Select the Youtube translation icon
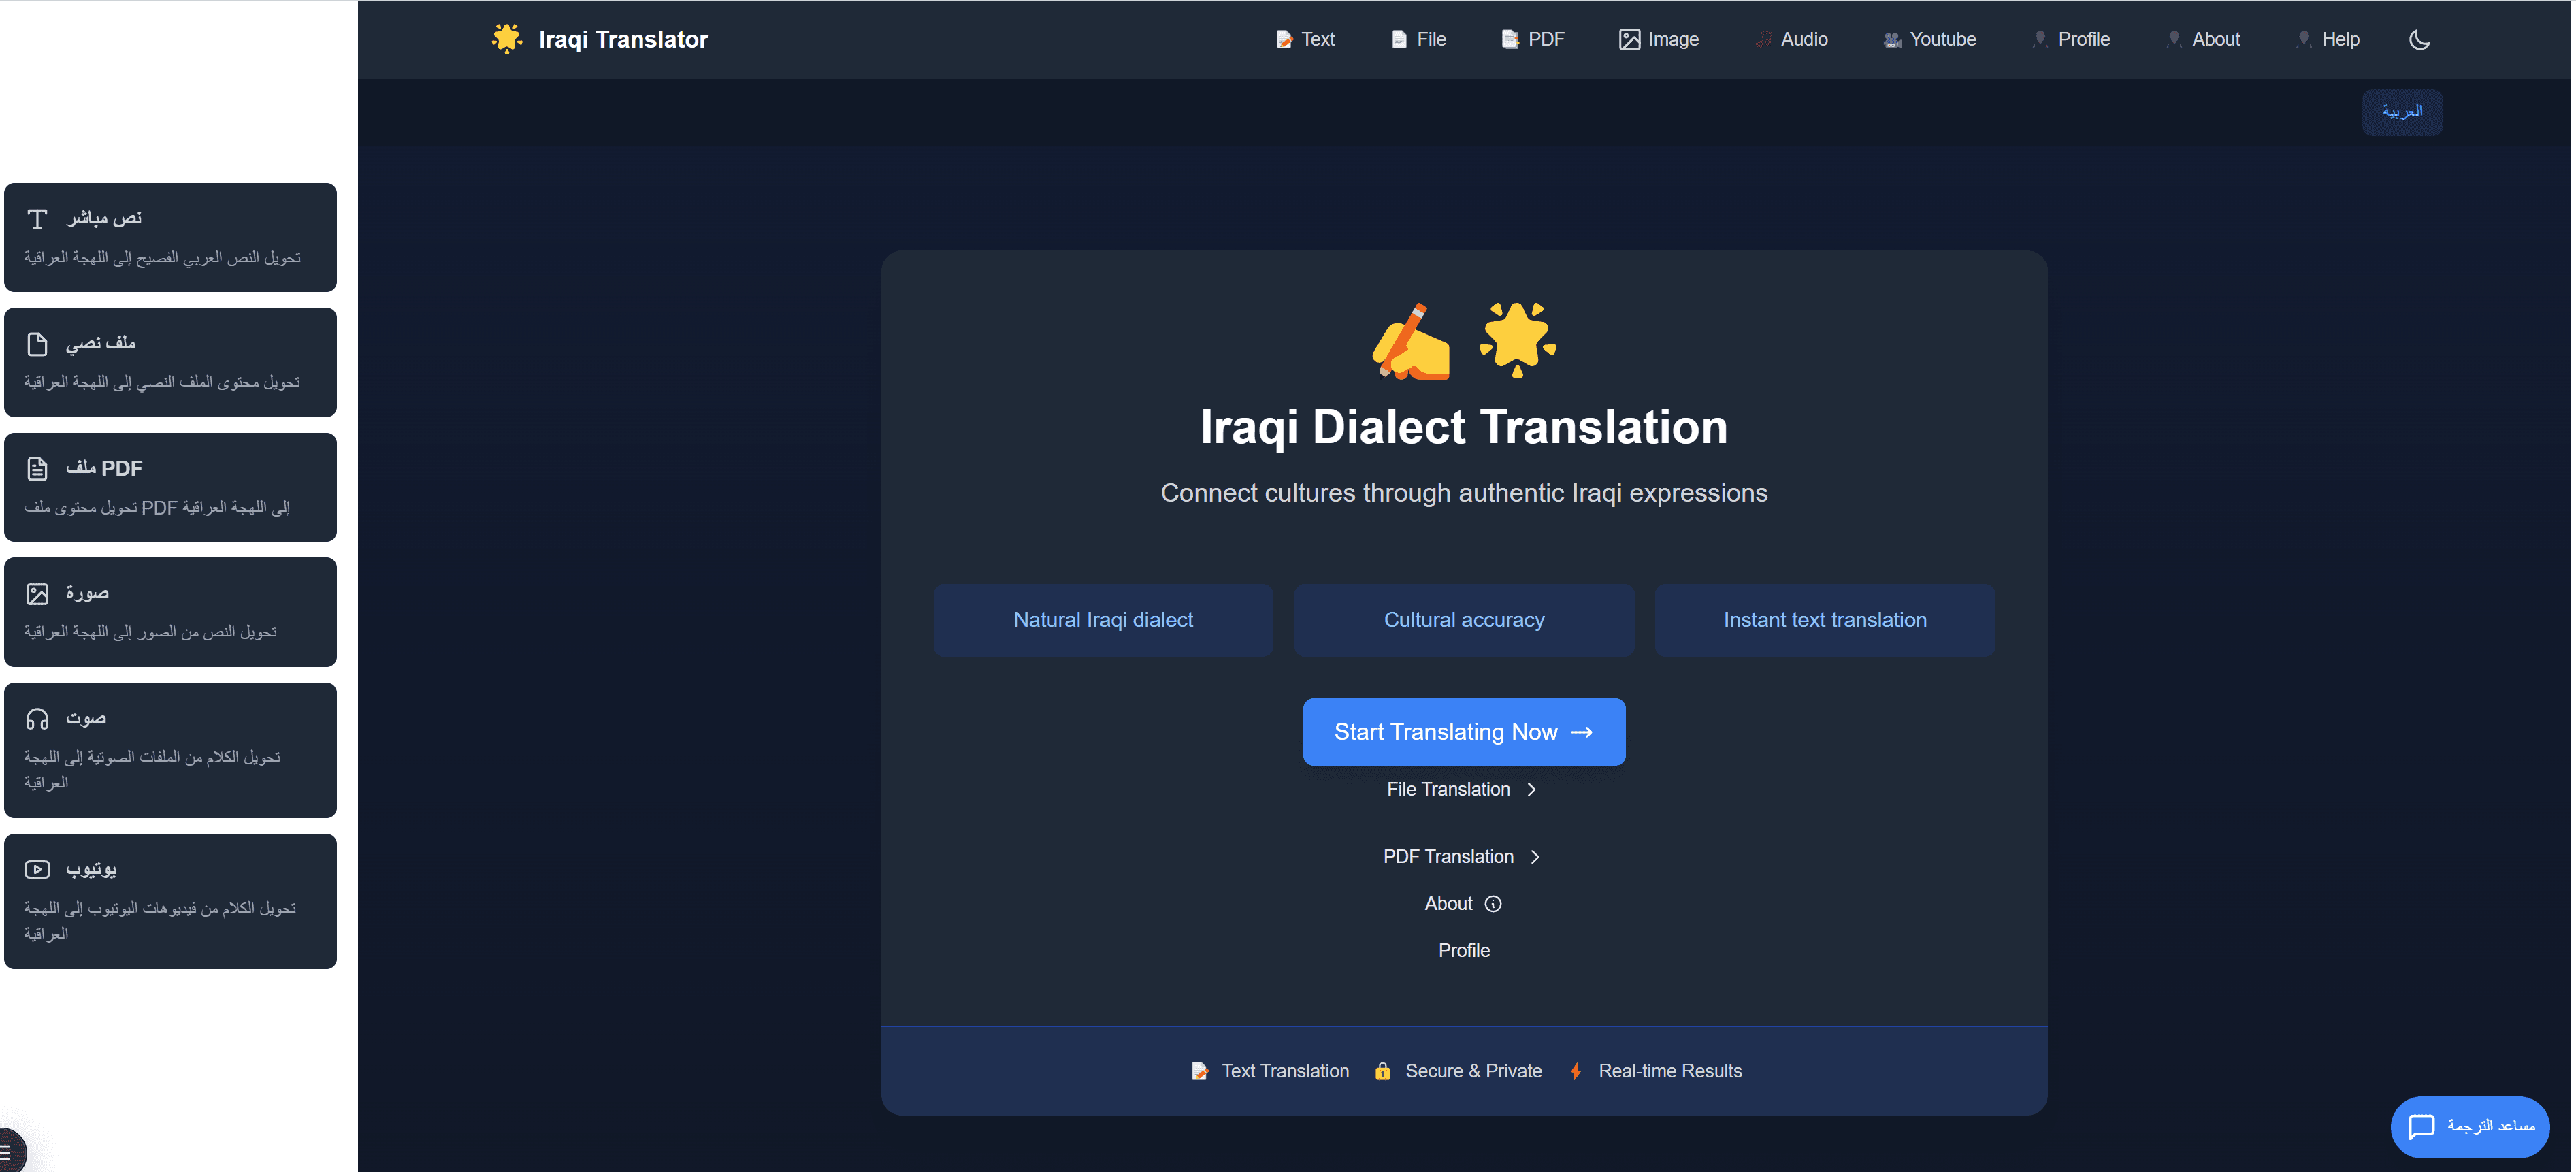Viewport: 2576px width, 1172px height. point(1891,39)
